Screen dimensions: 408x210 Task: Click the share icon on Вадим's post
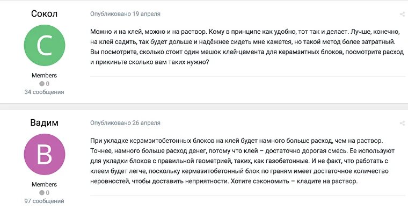(402, 123)
